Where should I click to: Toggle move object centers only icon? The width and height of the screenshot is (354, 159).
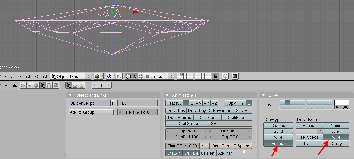[x=119, y=76]
